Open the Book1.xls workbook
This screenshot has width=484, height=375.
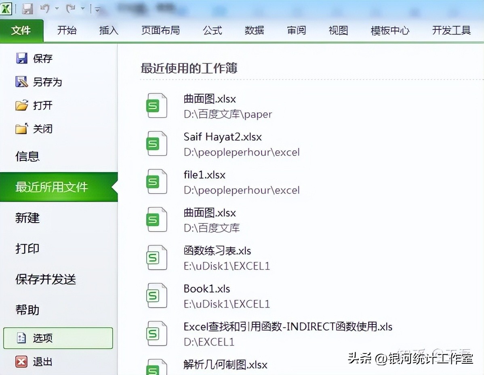pyautogui.click(x=207, y=289)
